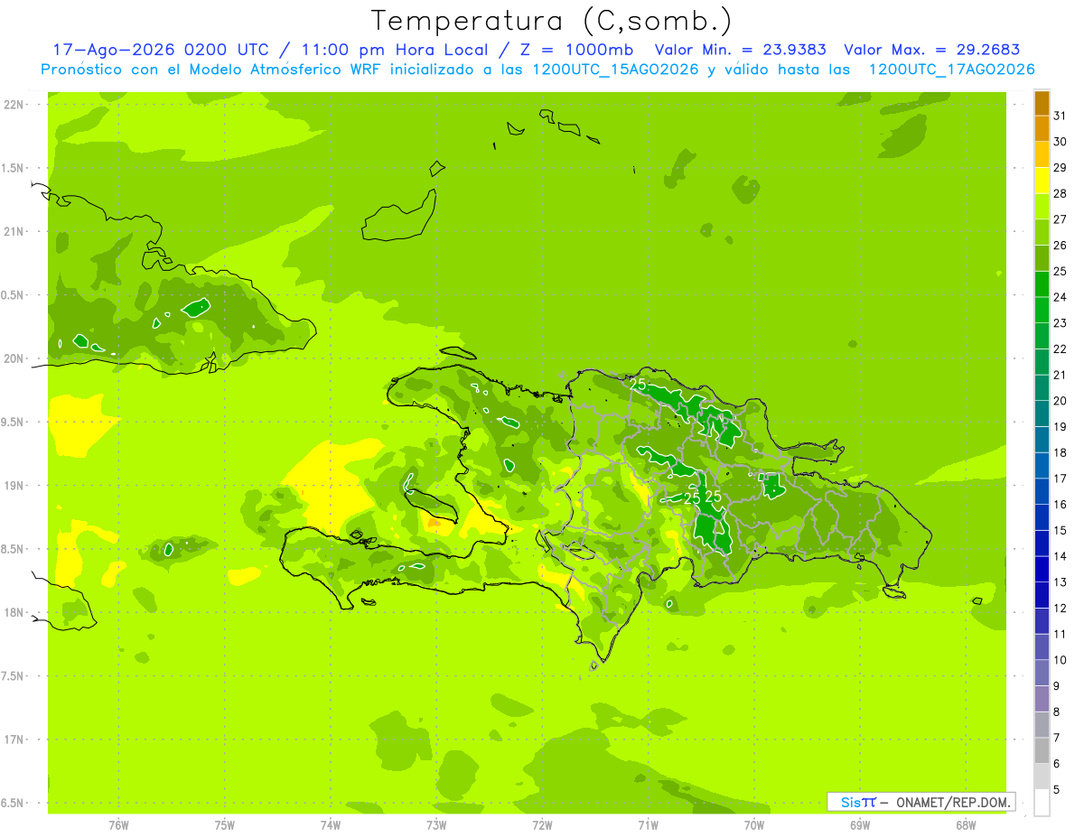Select the yellow swatch between 28 and 29
Viewport: 1084px width, 837px height.
(1042, 181)
